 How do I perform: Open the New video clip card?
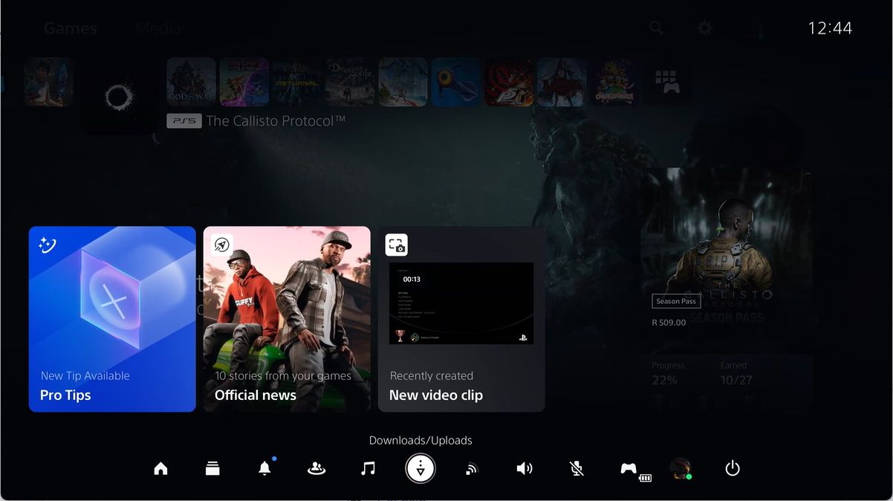tap(461, 319)
